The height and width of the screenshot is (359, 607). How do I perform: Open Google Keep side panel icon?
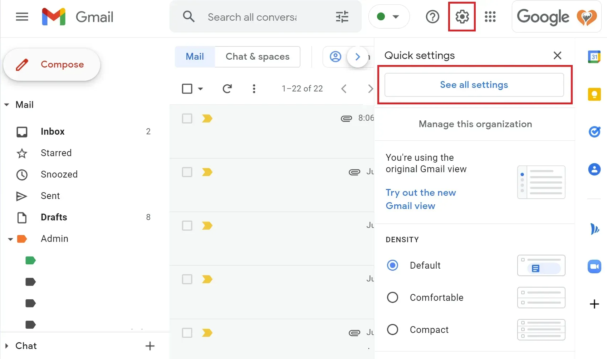pyautogui.click(x=594, y=94)
